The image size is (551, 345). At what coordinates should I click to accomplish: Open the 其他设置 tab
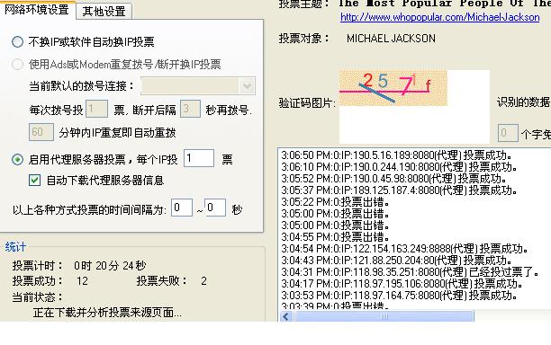[104, 11]
